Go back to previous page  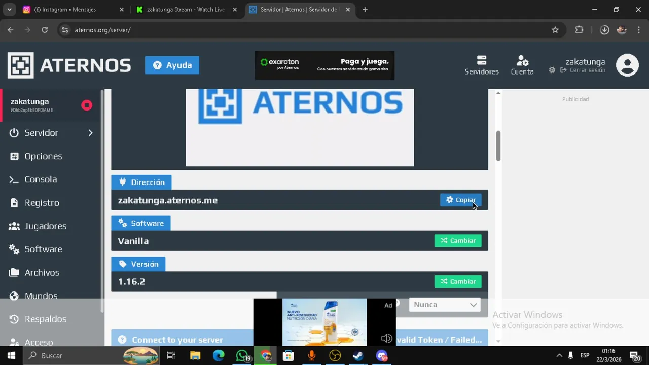pyautogui.click(x=11, y=30)
